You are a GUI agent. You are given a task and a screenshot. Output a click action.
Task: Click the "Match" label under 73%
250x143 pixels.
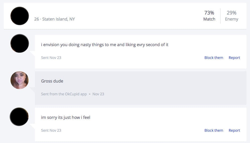click(209, 19)
